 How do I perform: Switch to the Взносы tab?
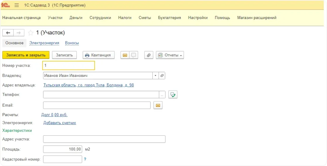pyautogui.click(x=72, y=43)
